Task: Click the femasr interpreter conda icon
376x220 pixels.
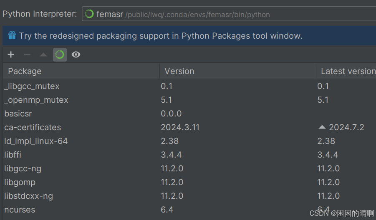Action: coord(89,14)
